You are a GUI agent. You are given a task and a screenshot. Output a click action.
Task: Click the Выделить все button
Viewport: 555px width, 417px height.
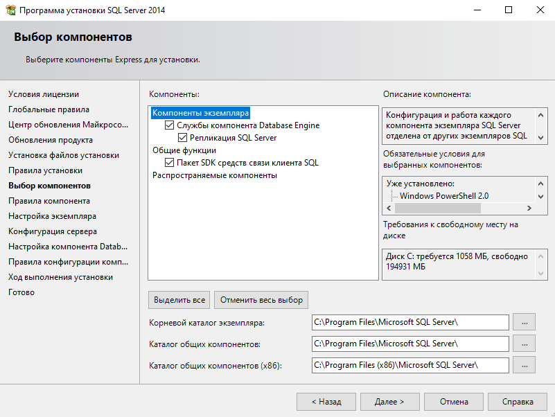click(x=179, y=300)
